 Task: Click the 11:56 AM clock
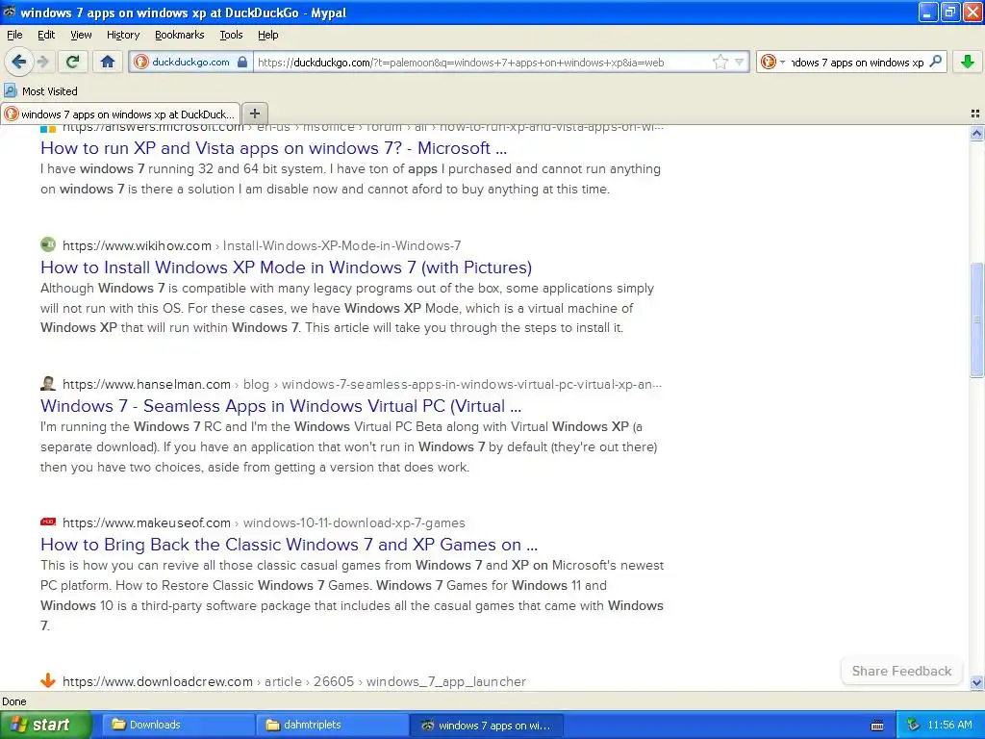tap(949, 725)
